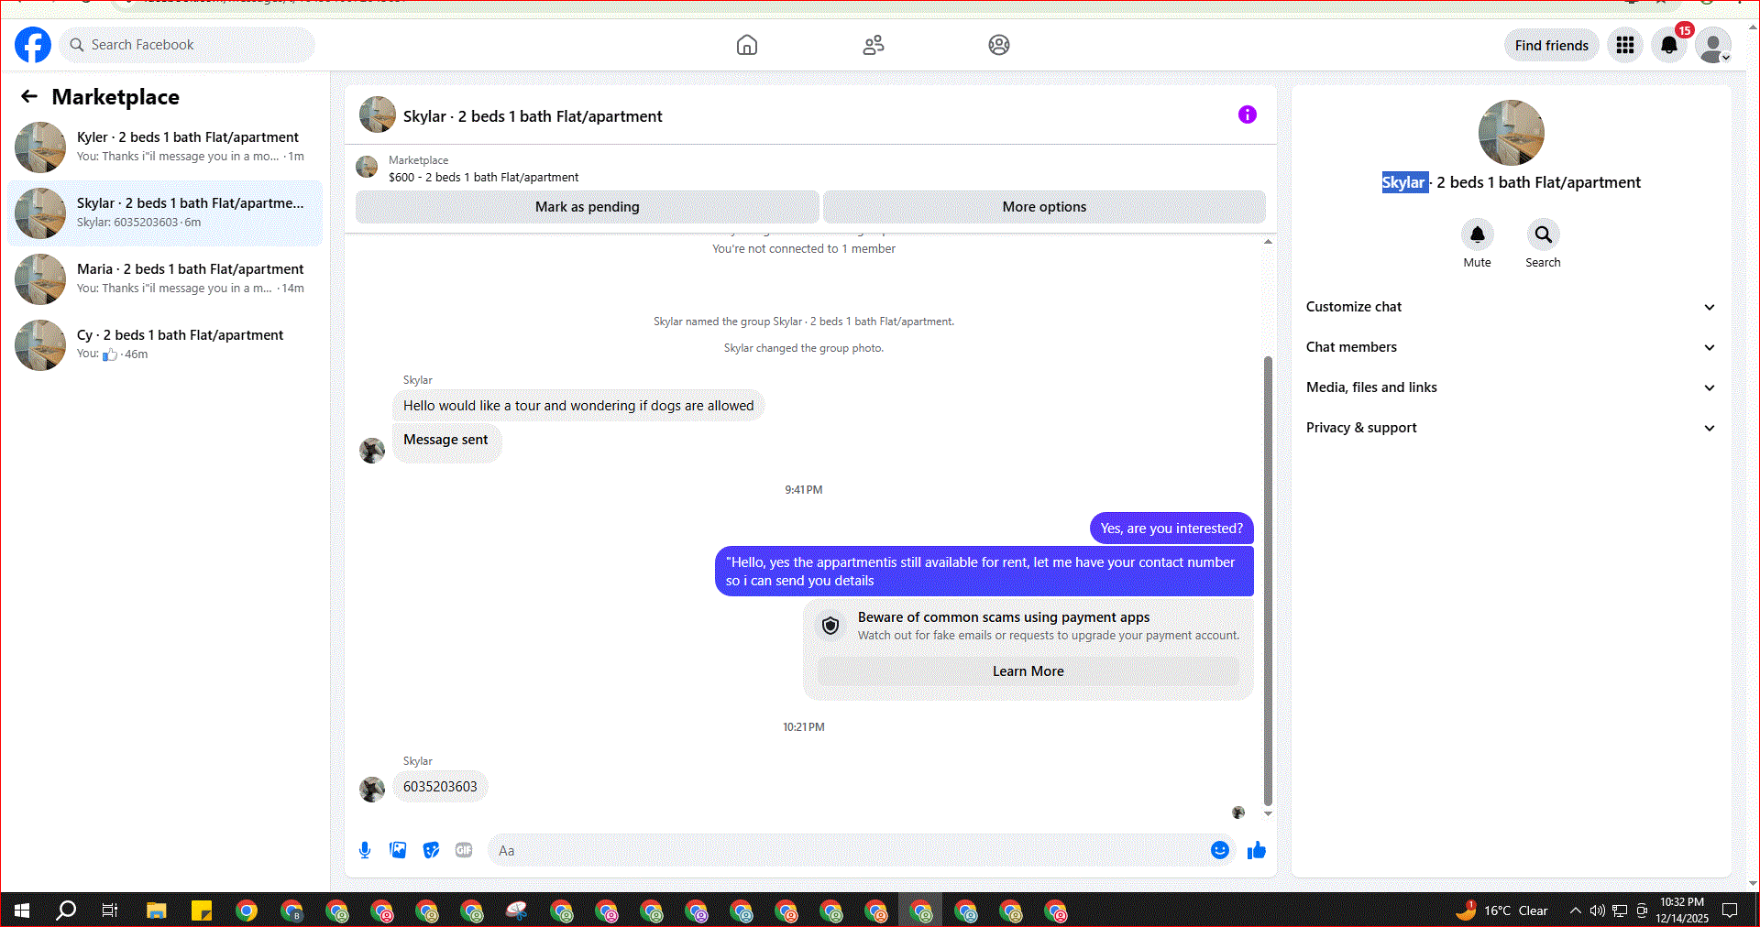Click the 16°C Clear weather widget
The width and height of the screenshot is (1760, 927).
click(x=1502, y=911)
